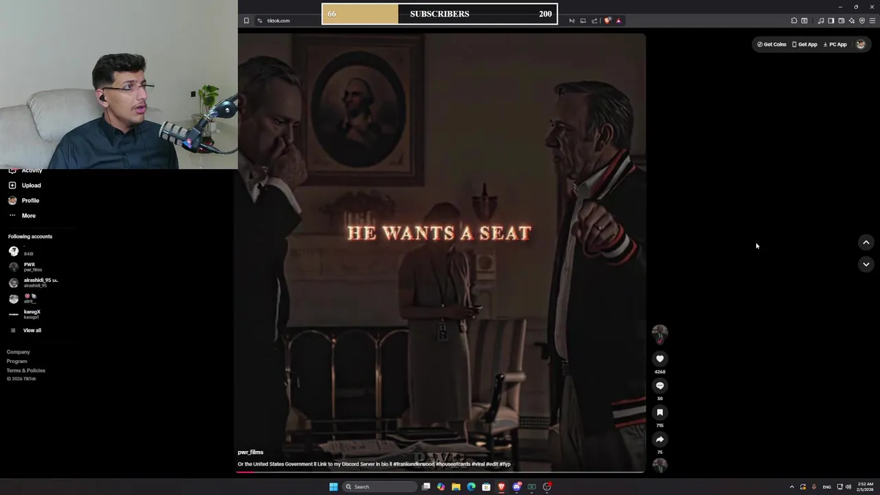Click the PC App download button
Image resolution: width=880 pixels, height=495 pixels.
835,44
